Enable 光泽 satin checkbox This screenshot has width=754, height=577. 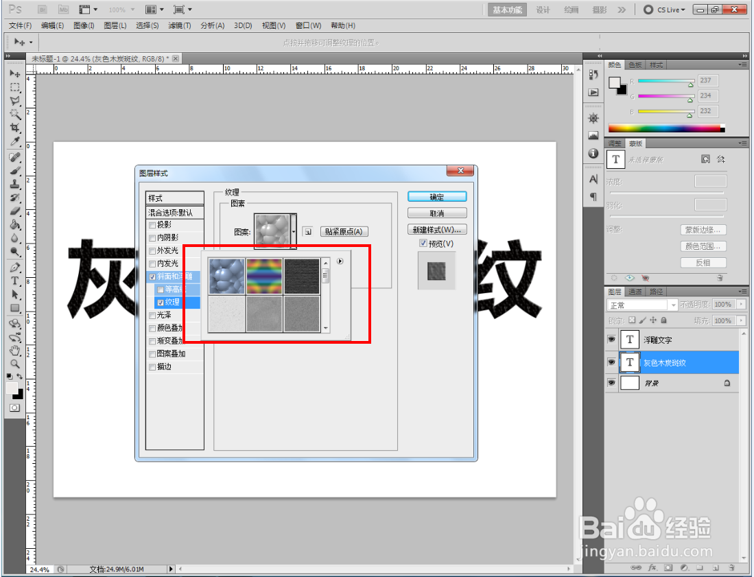tap(152, 316)
